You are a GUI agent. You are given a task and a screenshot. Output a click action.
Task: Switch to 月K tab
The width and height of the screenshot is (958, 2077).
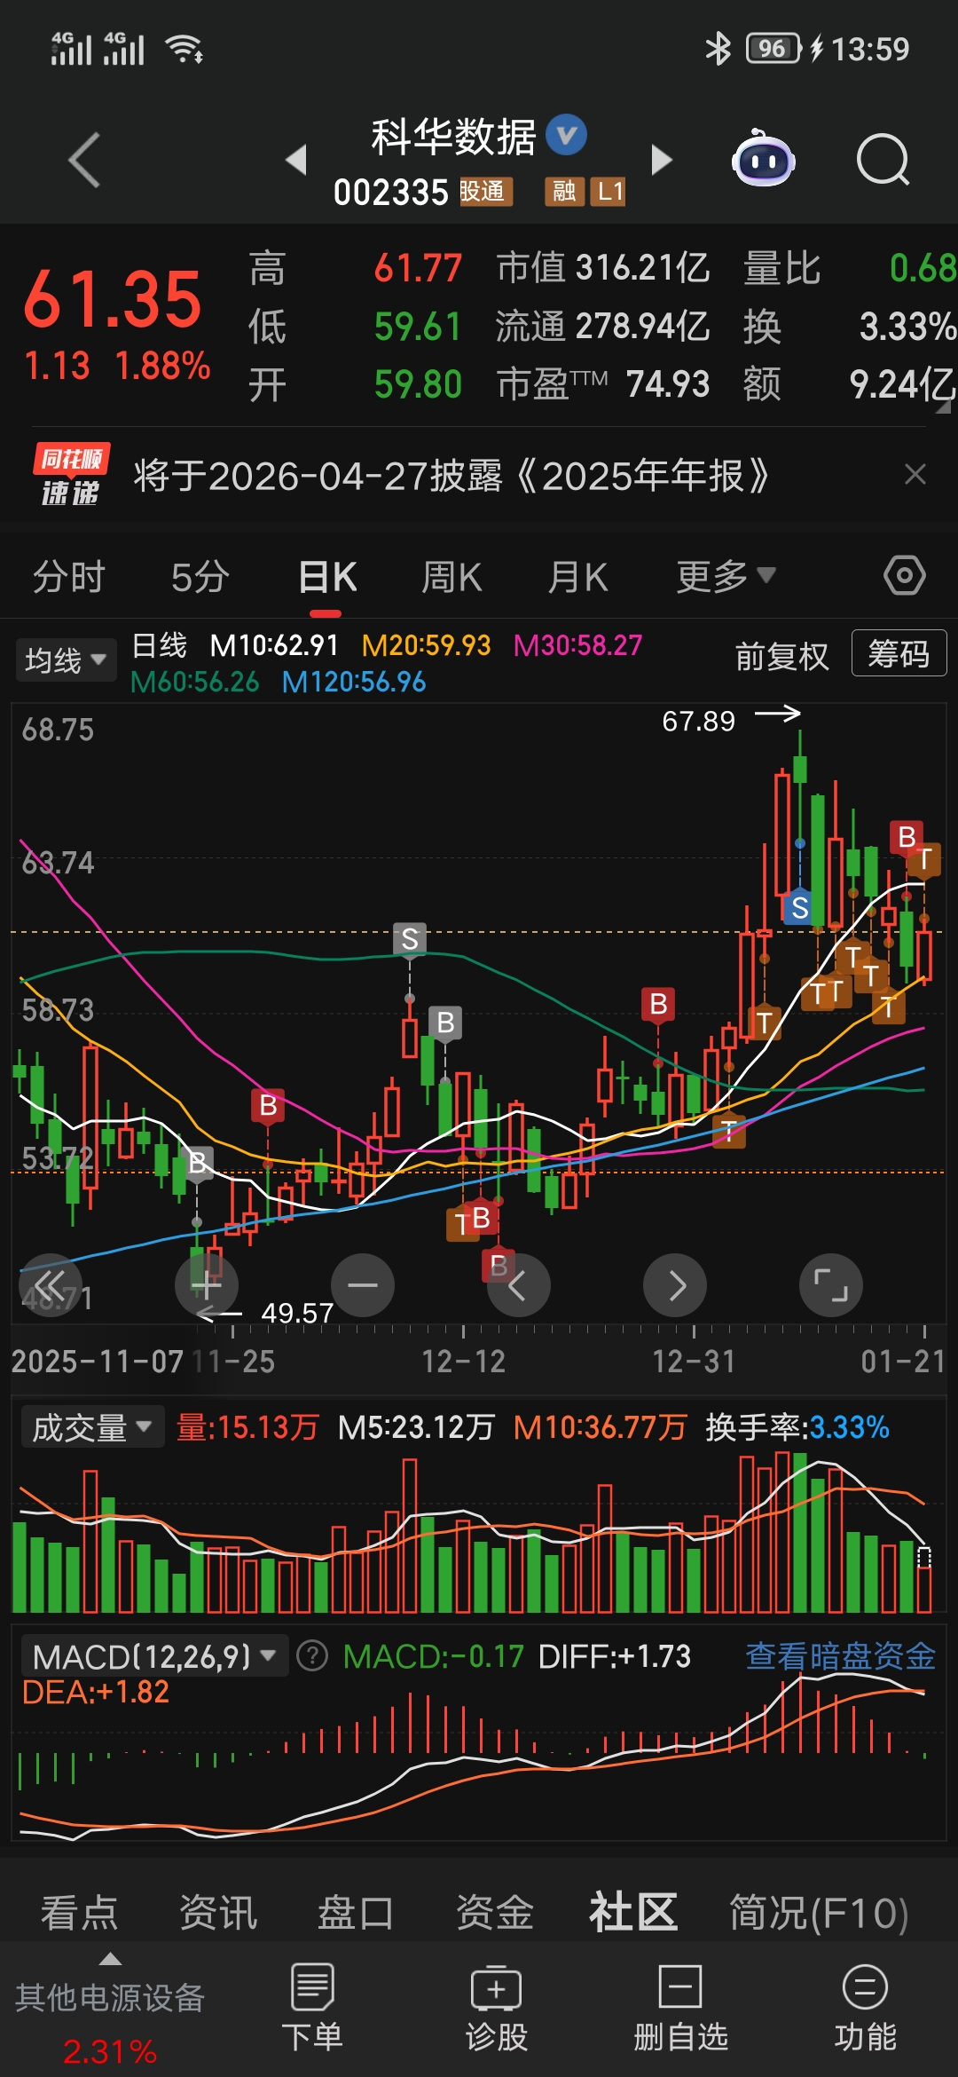[x=577, y=577]
